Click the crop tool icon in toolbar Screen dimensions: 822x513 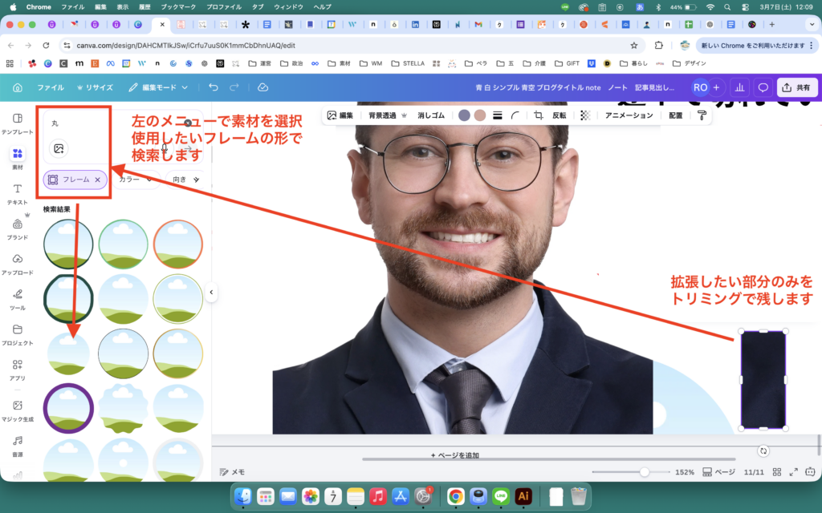tap(539, 115)
